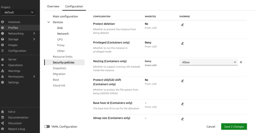Click the Save 2 changes button
Screen dimensions: 256x133
[234, 127]
